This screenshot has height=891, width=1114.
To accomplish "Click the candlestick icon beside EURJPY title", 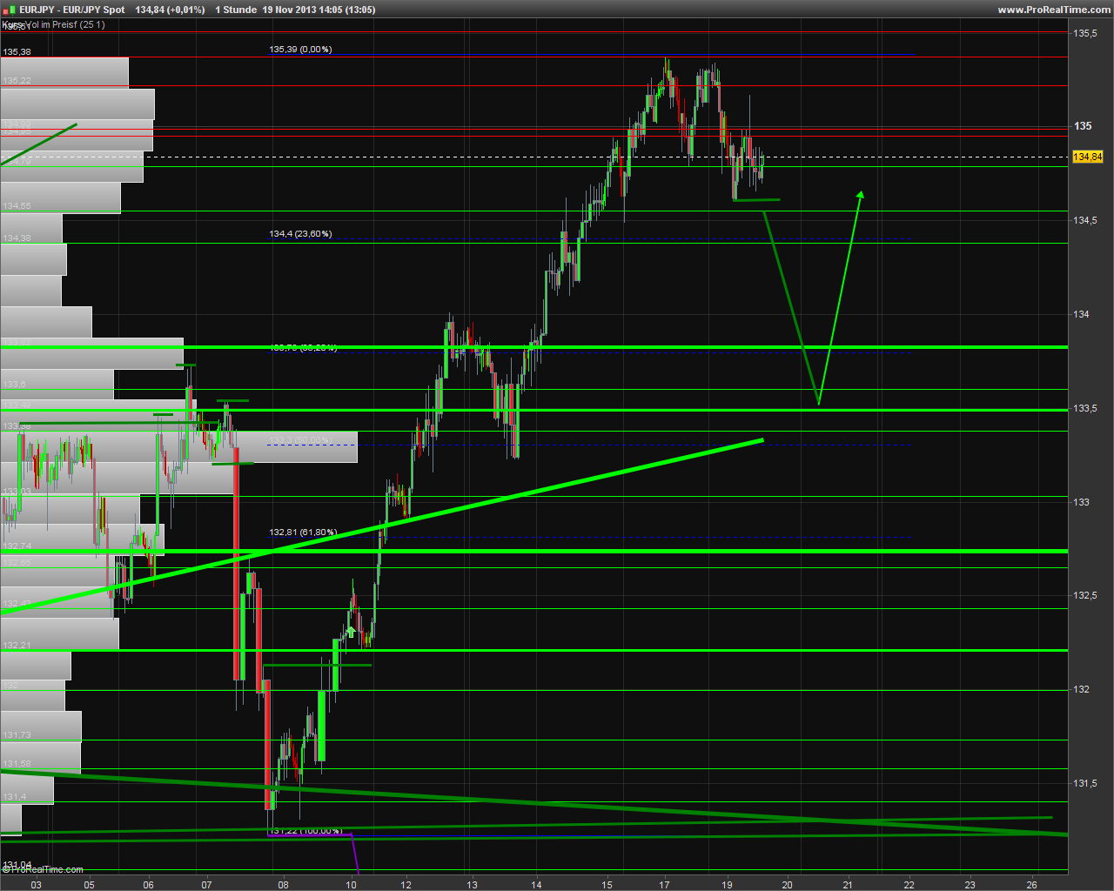I will [10, 10].
